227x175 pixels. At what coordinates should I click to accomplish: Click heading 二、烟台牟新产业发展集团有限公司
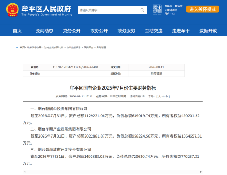click(x=61, y=129)
